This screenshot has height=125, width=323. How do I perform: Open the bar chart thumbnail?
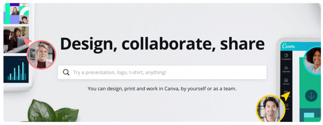coord(16,69)
